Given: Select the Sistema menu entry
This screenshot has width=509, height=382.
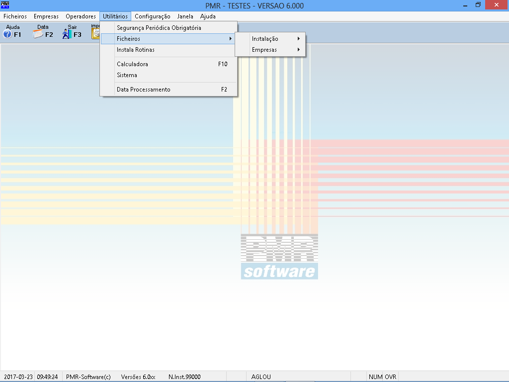Looking at the screenshot, I should click(x=169, y=75).
